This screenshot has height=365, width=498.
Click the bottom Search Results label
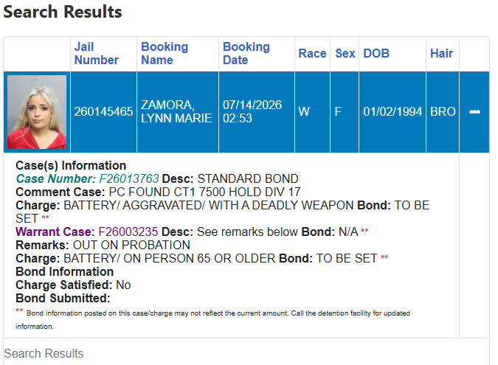[x=44, y=353]
